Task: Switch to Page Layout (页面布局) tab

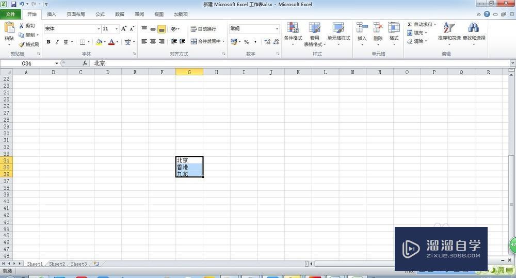Action: tap(76, 14)
